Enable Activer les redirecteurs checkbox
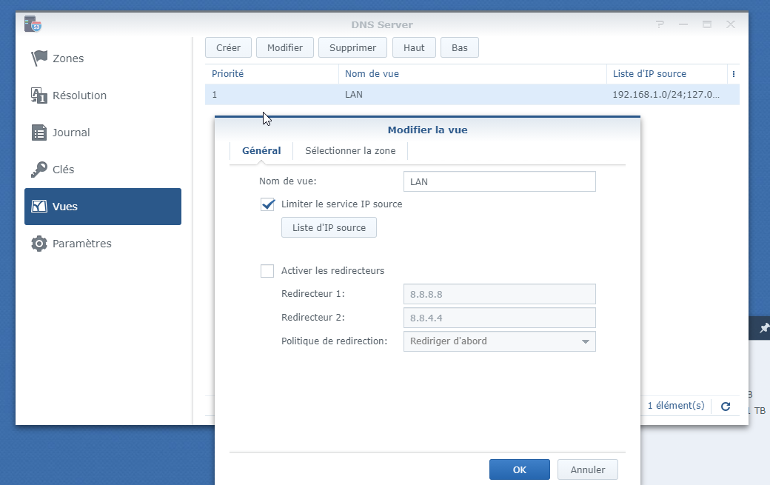 tap(267, 271)
